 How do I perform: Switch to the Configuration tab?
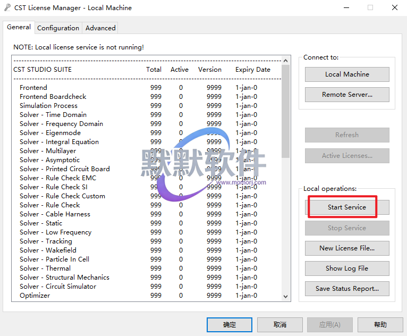coord(58,28)
